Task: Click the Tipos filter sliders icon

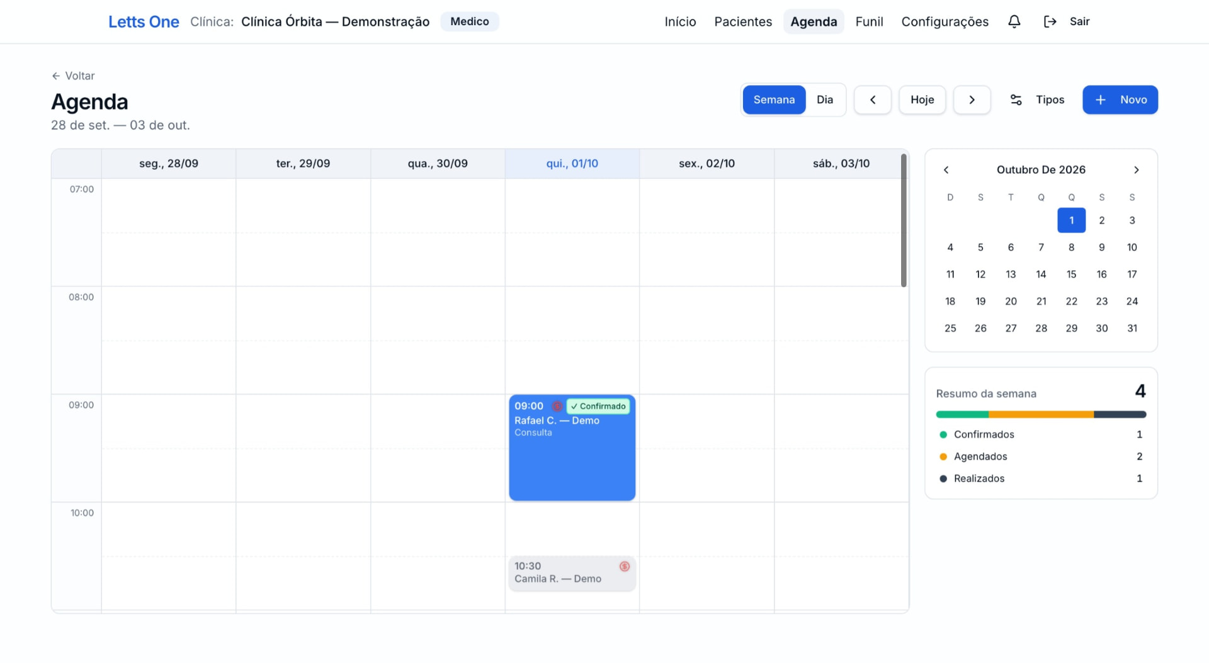Action: coord(1016,99)
